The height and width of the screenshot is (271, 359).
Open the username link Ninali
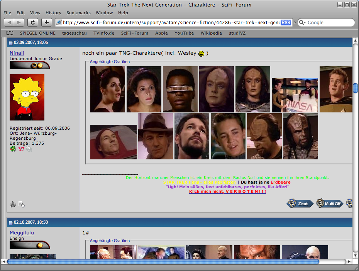click(17, 53)
